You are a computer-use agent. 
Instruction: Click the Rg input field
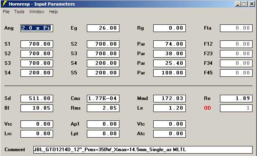click(x=169, y=28)
